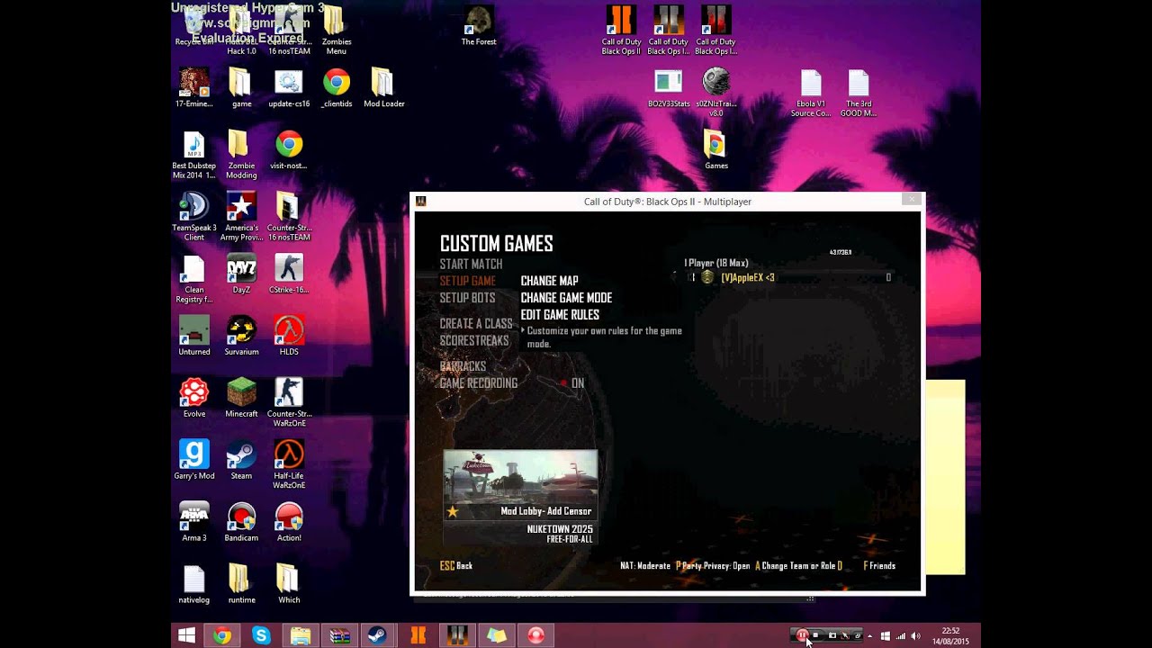The height and width of the screenshot is (648, 1152).
Task: Pause HyperCam recording in tray toolbar
Action: [x=802, y=635]
